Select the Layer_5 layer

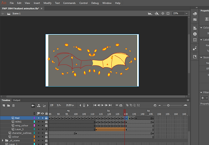(19, 129)
